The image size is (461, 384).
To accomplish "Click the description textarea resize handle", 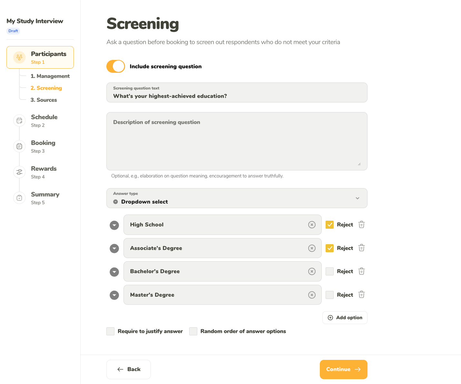I will (x=359, y=164).
